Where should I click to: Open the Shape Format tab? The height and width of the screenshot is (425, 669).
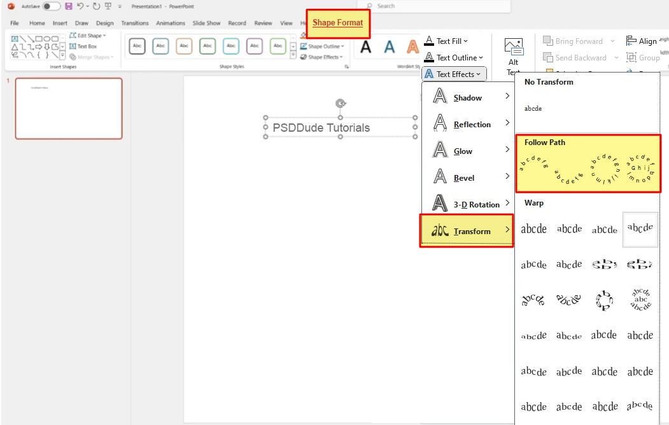[x=337, y=23]
